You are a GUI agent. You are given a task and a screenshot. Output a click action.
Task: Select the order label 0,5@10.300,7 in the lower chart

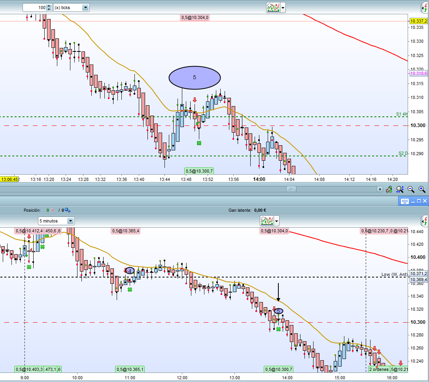[x=278, y=369]
